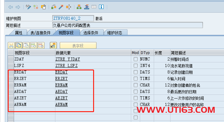Open the hierarchy display icon
The height and width of the screenshot is (122, 224).
(x=79, y=7)
